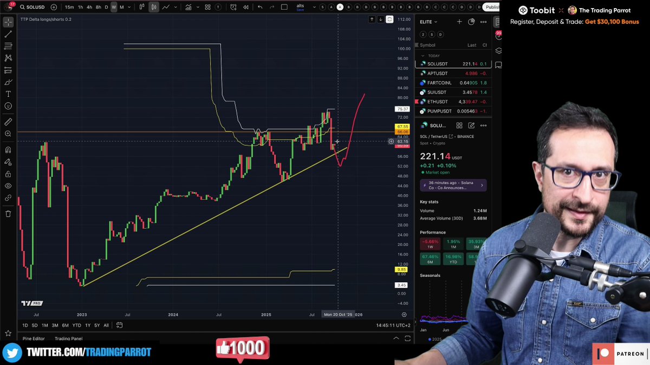
Task: Toggle lock all drawings
Action: (x=8, y=174)
